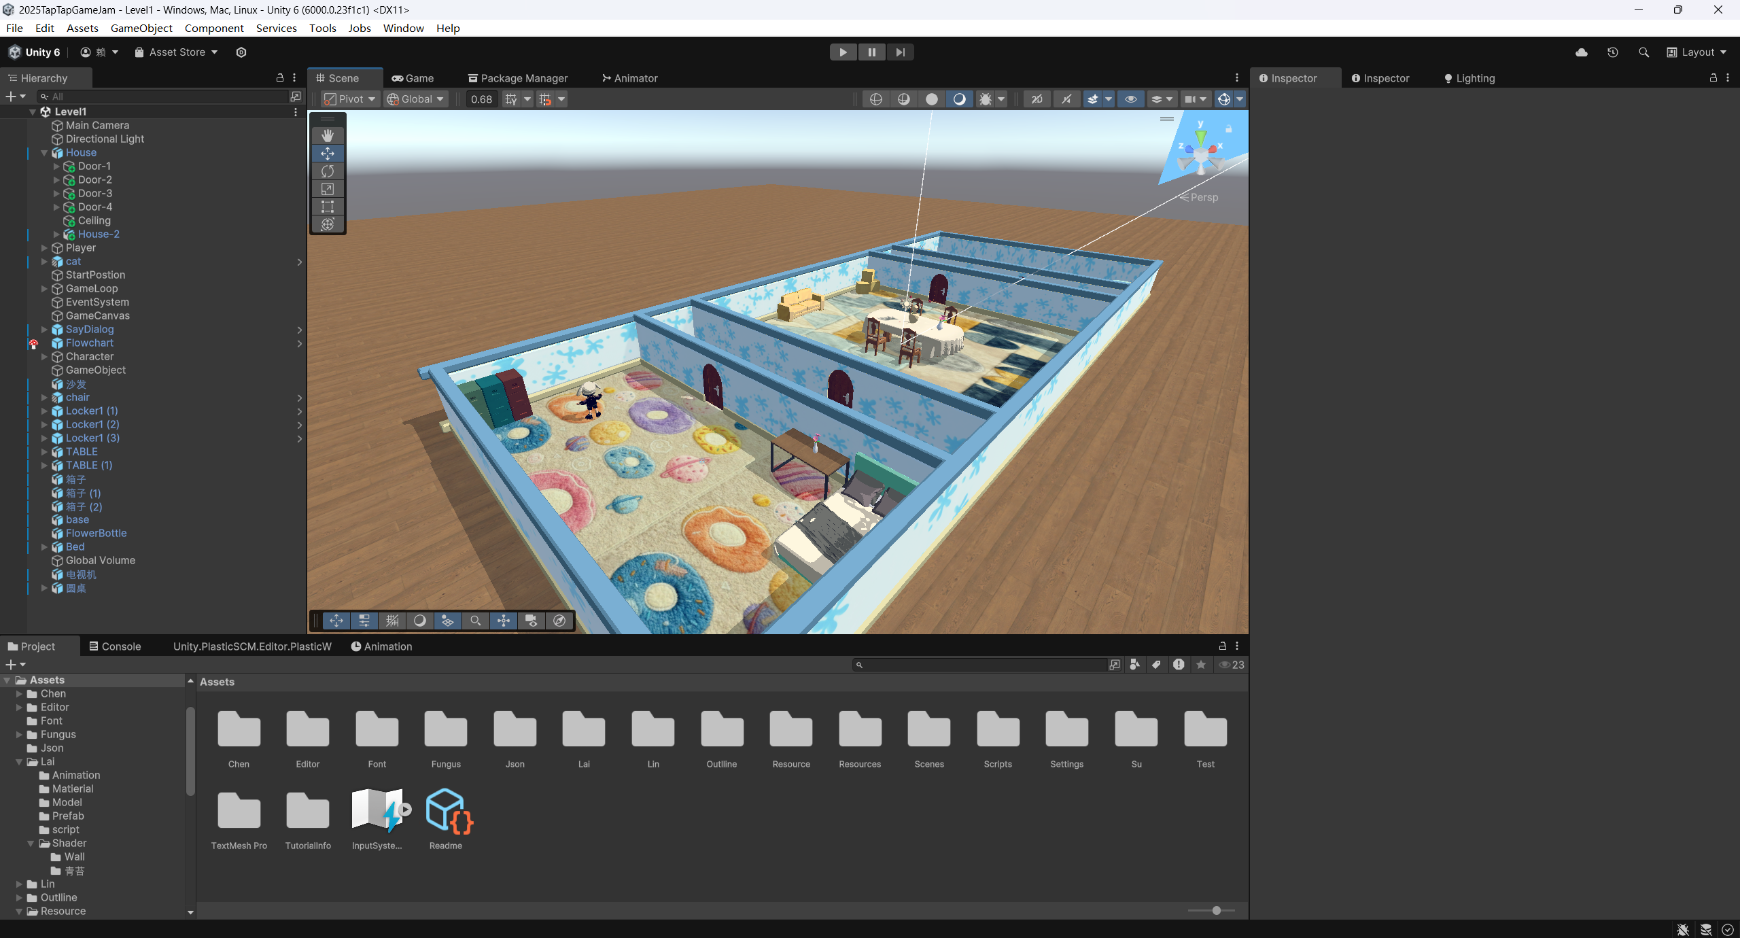Open Unity Version Control cloud icon
This screenshot has width=1740, height=938.
point(1582,52)
